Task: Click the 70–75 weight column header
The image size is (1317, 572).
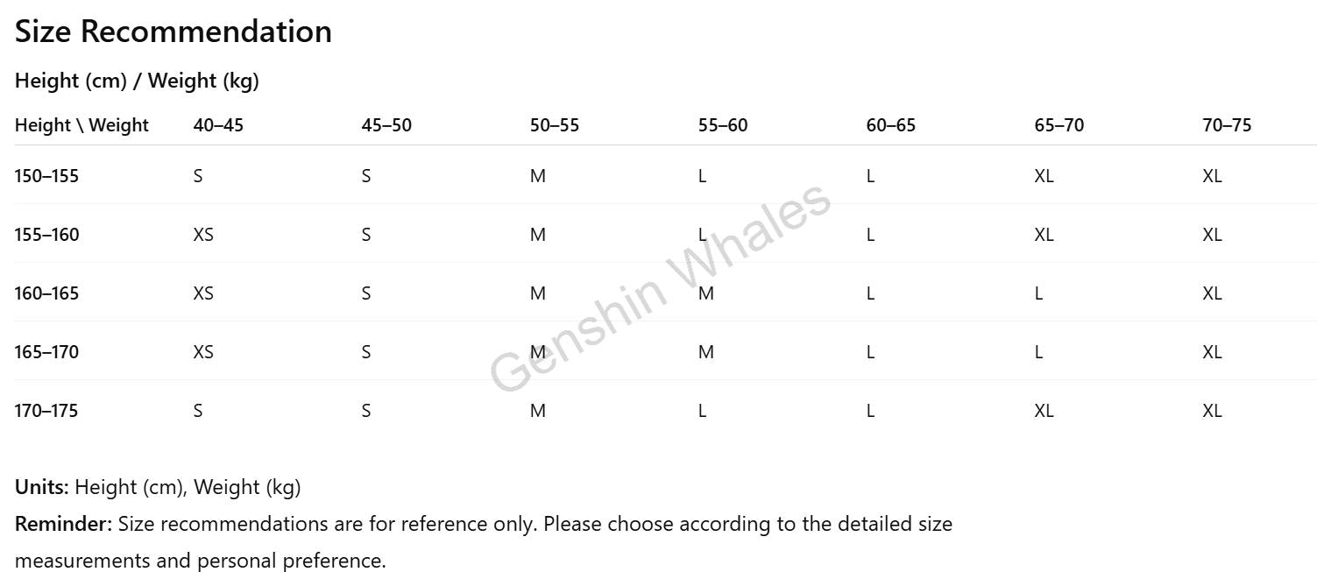Action: pos(1227,125)
